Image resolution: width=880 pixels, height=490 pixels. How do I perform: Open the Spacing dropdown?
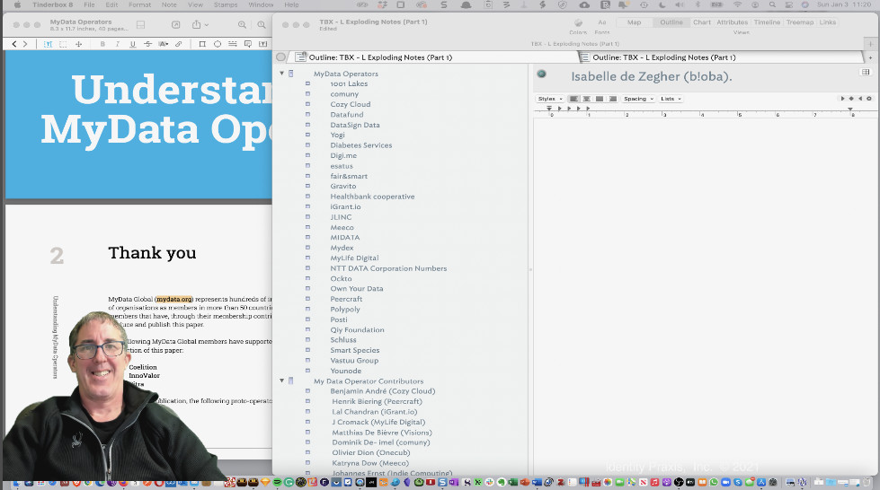pos(639,99)
